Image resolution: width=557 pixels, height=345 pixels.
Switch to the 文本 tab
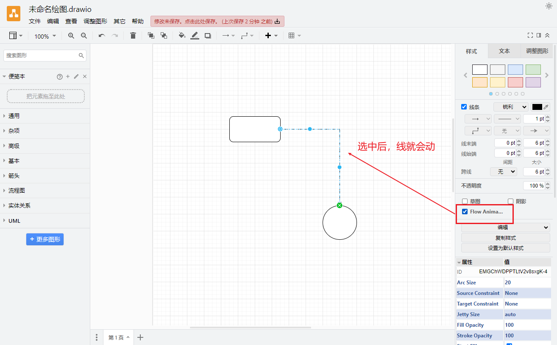pos(504,51)
